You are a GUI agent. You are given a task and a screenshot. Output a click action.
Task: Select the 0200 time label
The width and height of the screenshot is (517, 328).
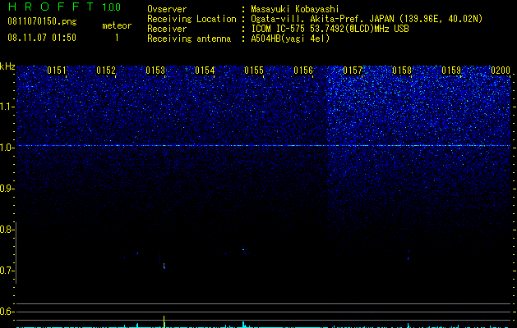pos(501,71)
